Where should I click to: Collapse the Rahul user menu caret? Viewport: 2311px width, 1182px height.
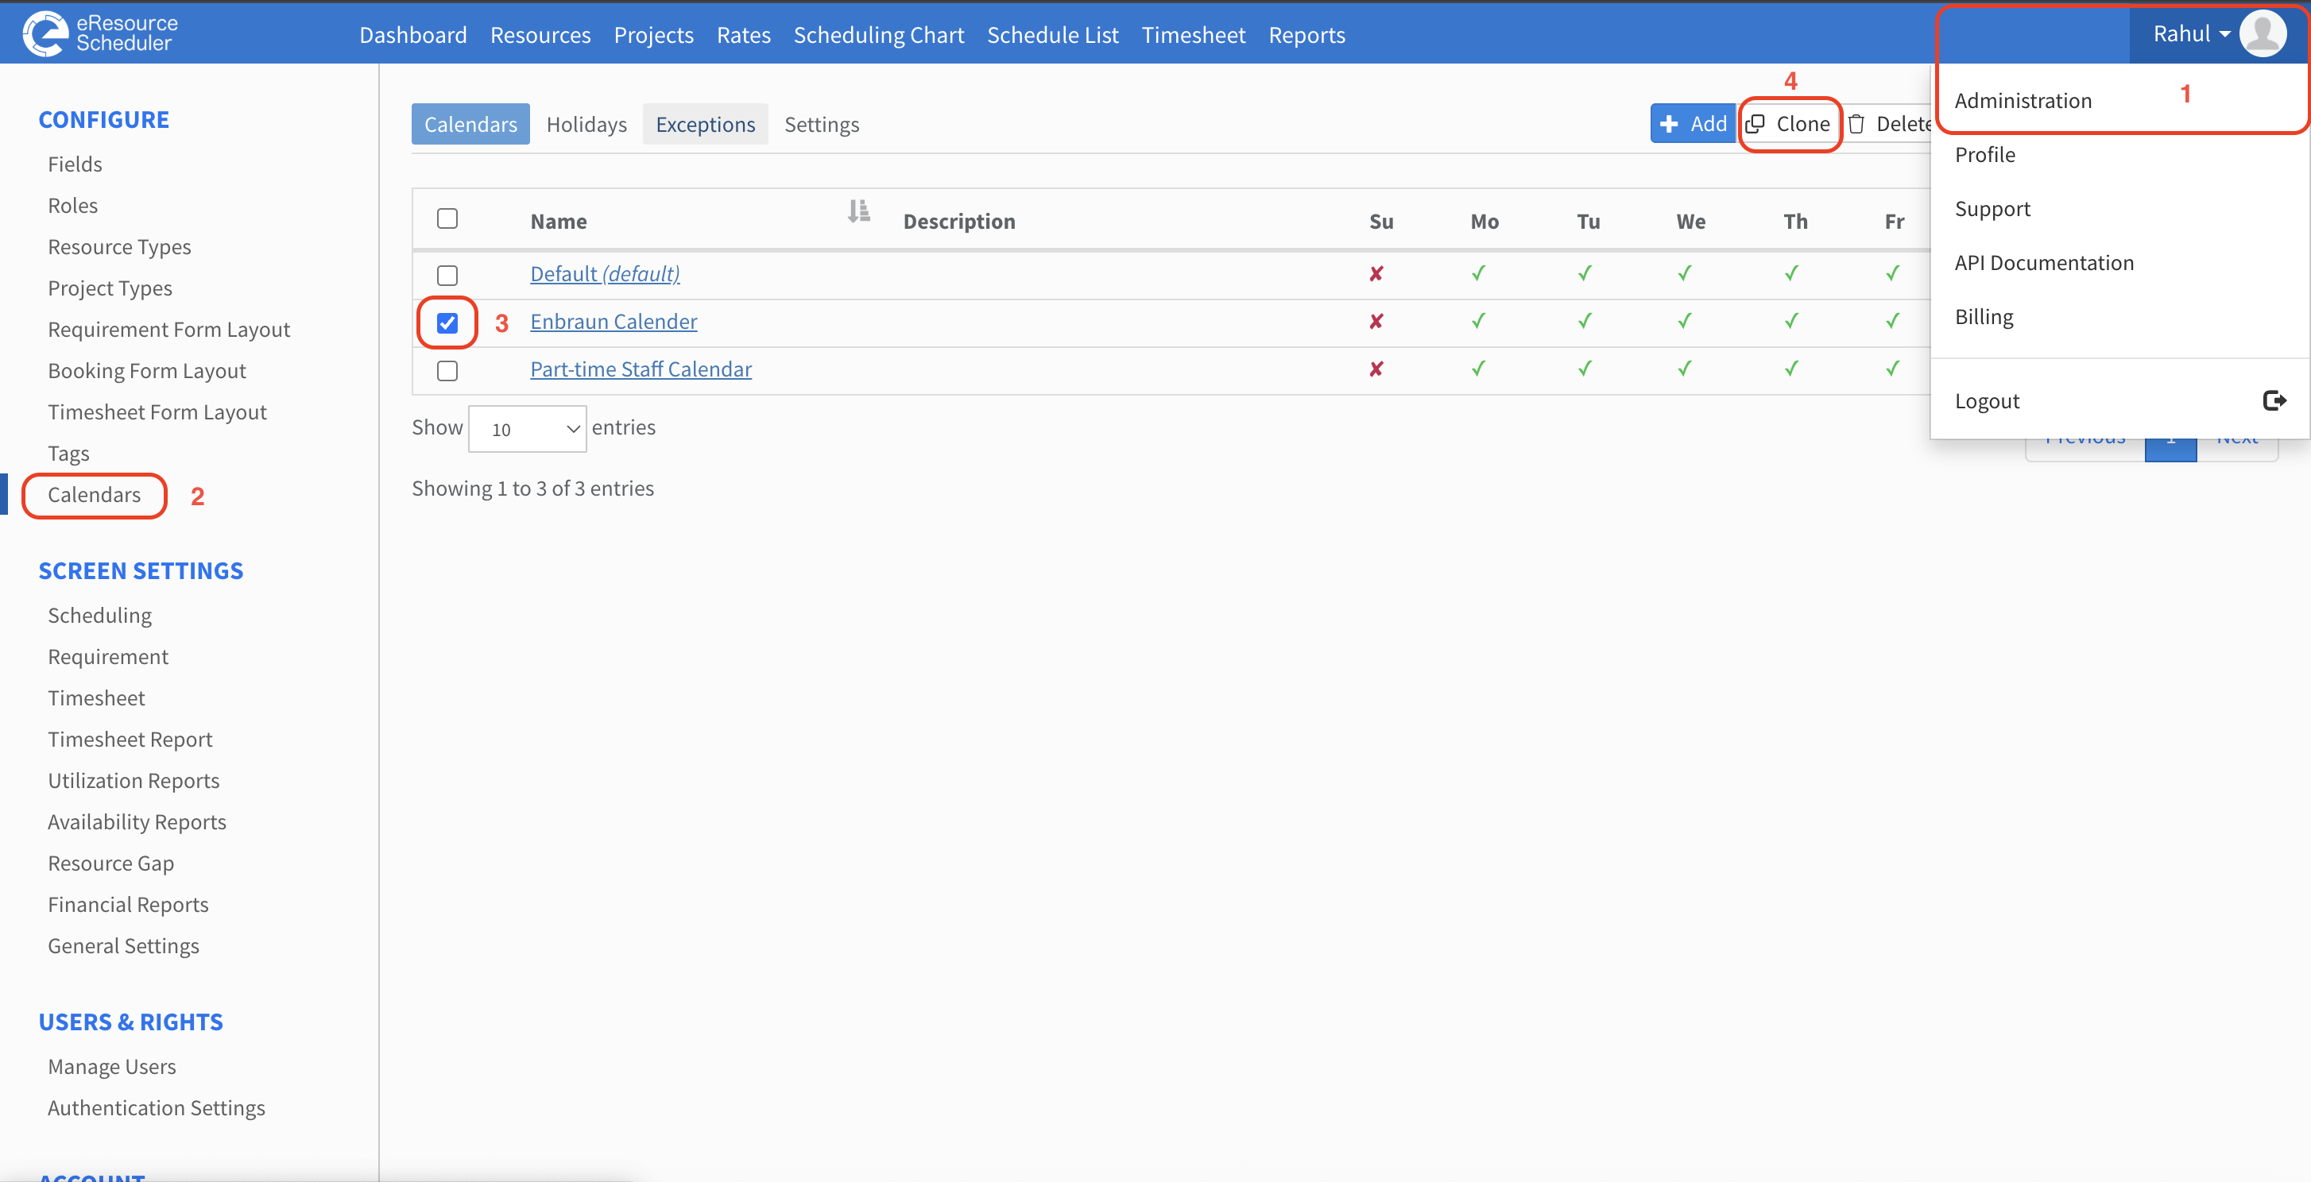2224,34
